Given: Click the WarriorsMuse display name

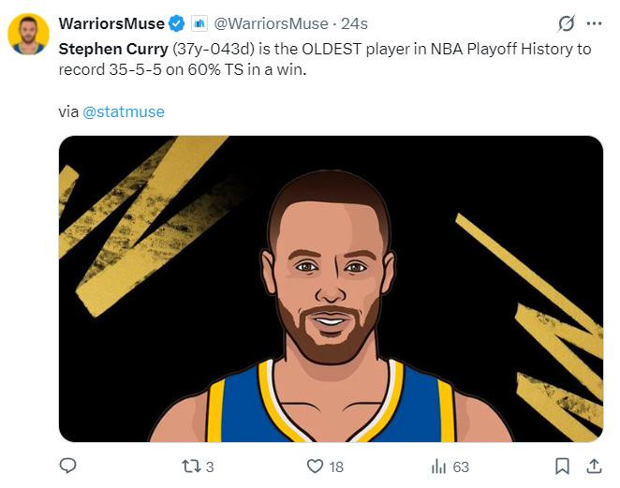Looking at the screenshot, I should 111,23.
